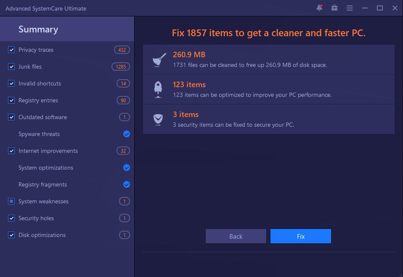The image size is (403, 277).
Task: Click the shield security icon
Action: (158, 120)
